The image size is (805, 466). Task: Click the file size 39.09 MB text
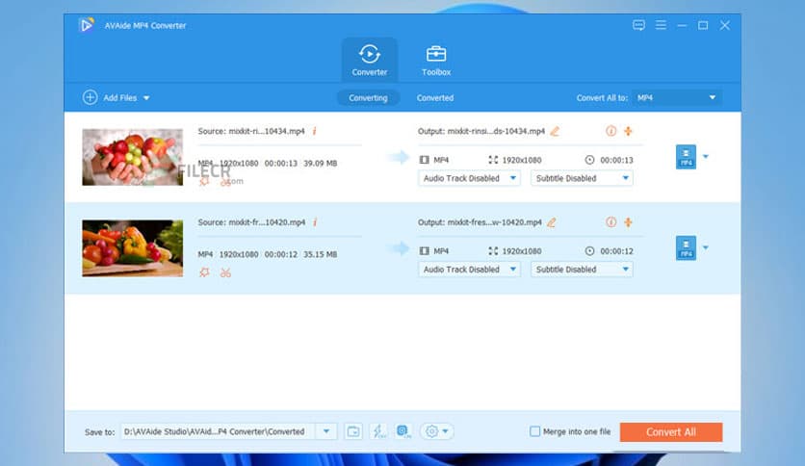point(321,164)
